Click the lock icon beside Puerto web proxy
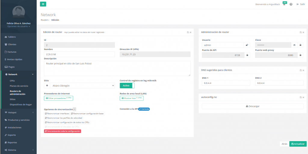The width and height of the screenshot is (308, 154). point(300,55)
